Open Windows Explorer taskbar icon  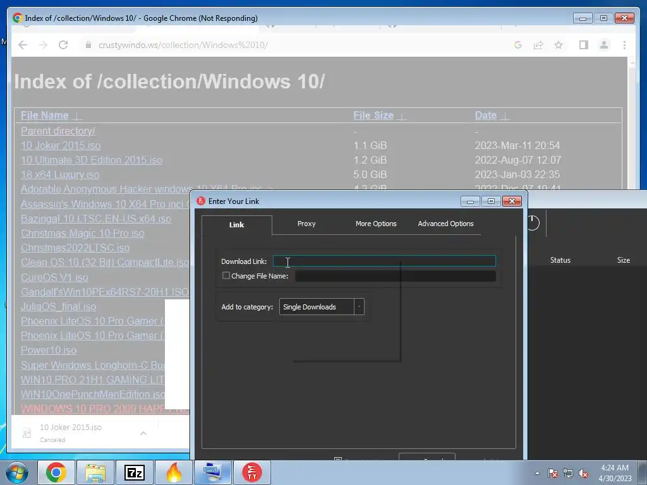coord(95,472)
